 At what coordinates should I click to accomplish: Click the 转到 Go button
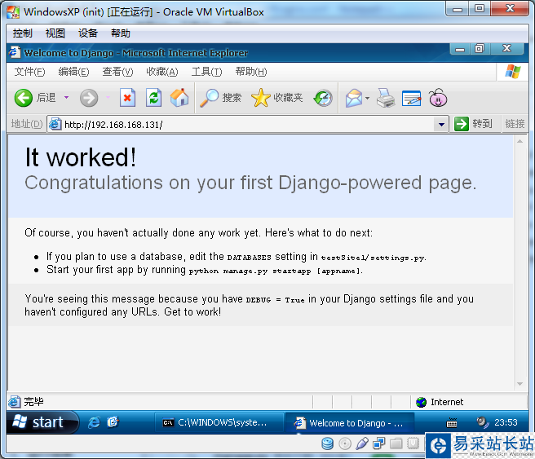point(474,124)
